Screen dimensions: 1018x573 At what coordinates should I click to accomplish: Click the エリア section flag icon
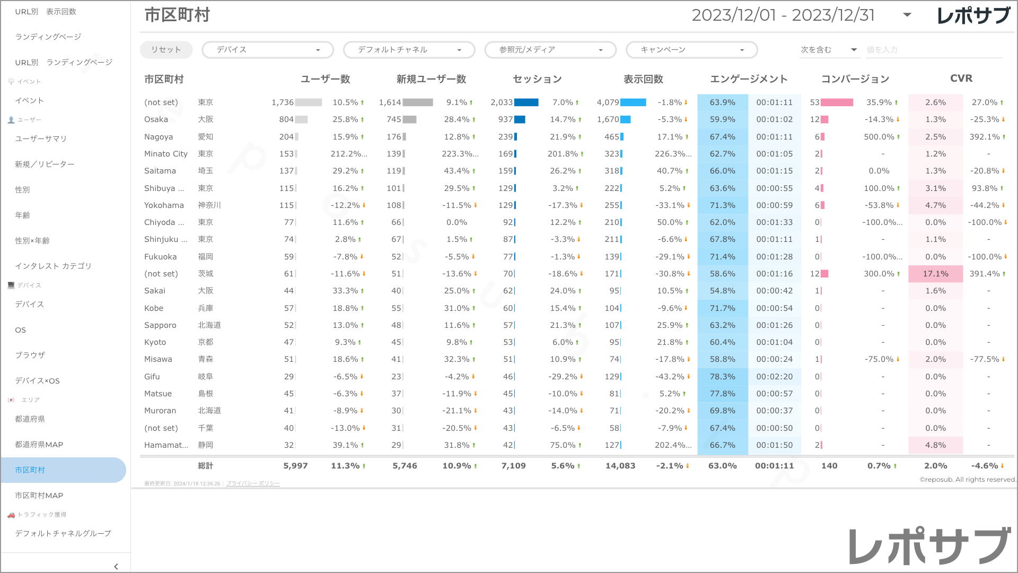point(11,400)
